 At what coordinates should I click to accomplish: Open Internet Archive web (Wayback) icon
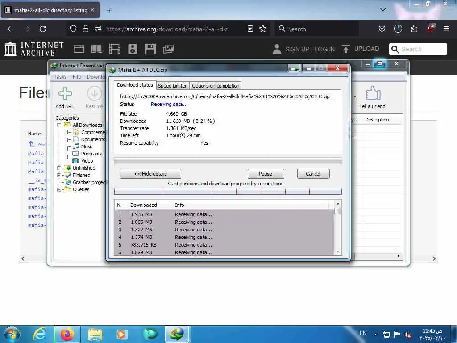(x=79, y=49)
